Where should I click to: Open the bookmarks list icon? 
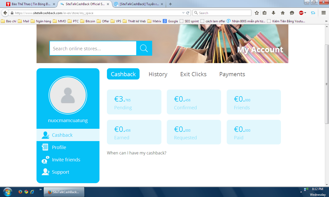point(264,13)
